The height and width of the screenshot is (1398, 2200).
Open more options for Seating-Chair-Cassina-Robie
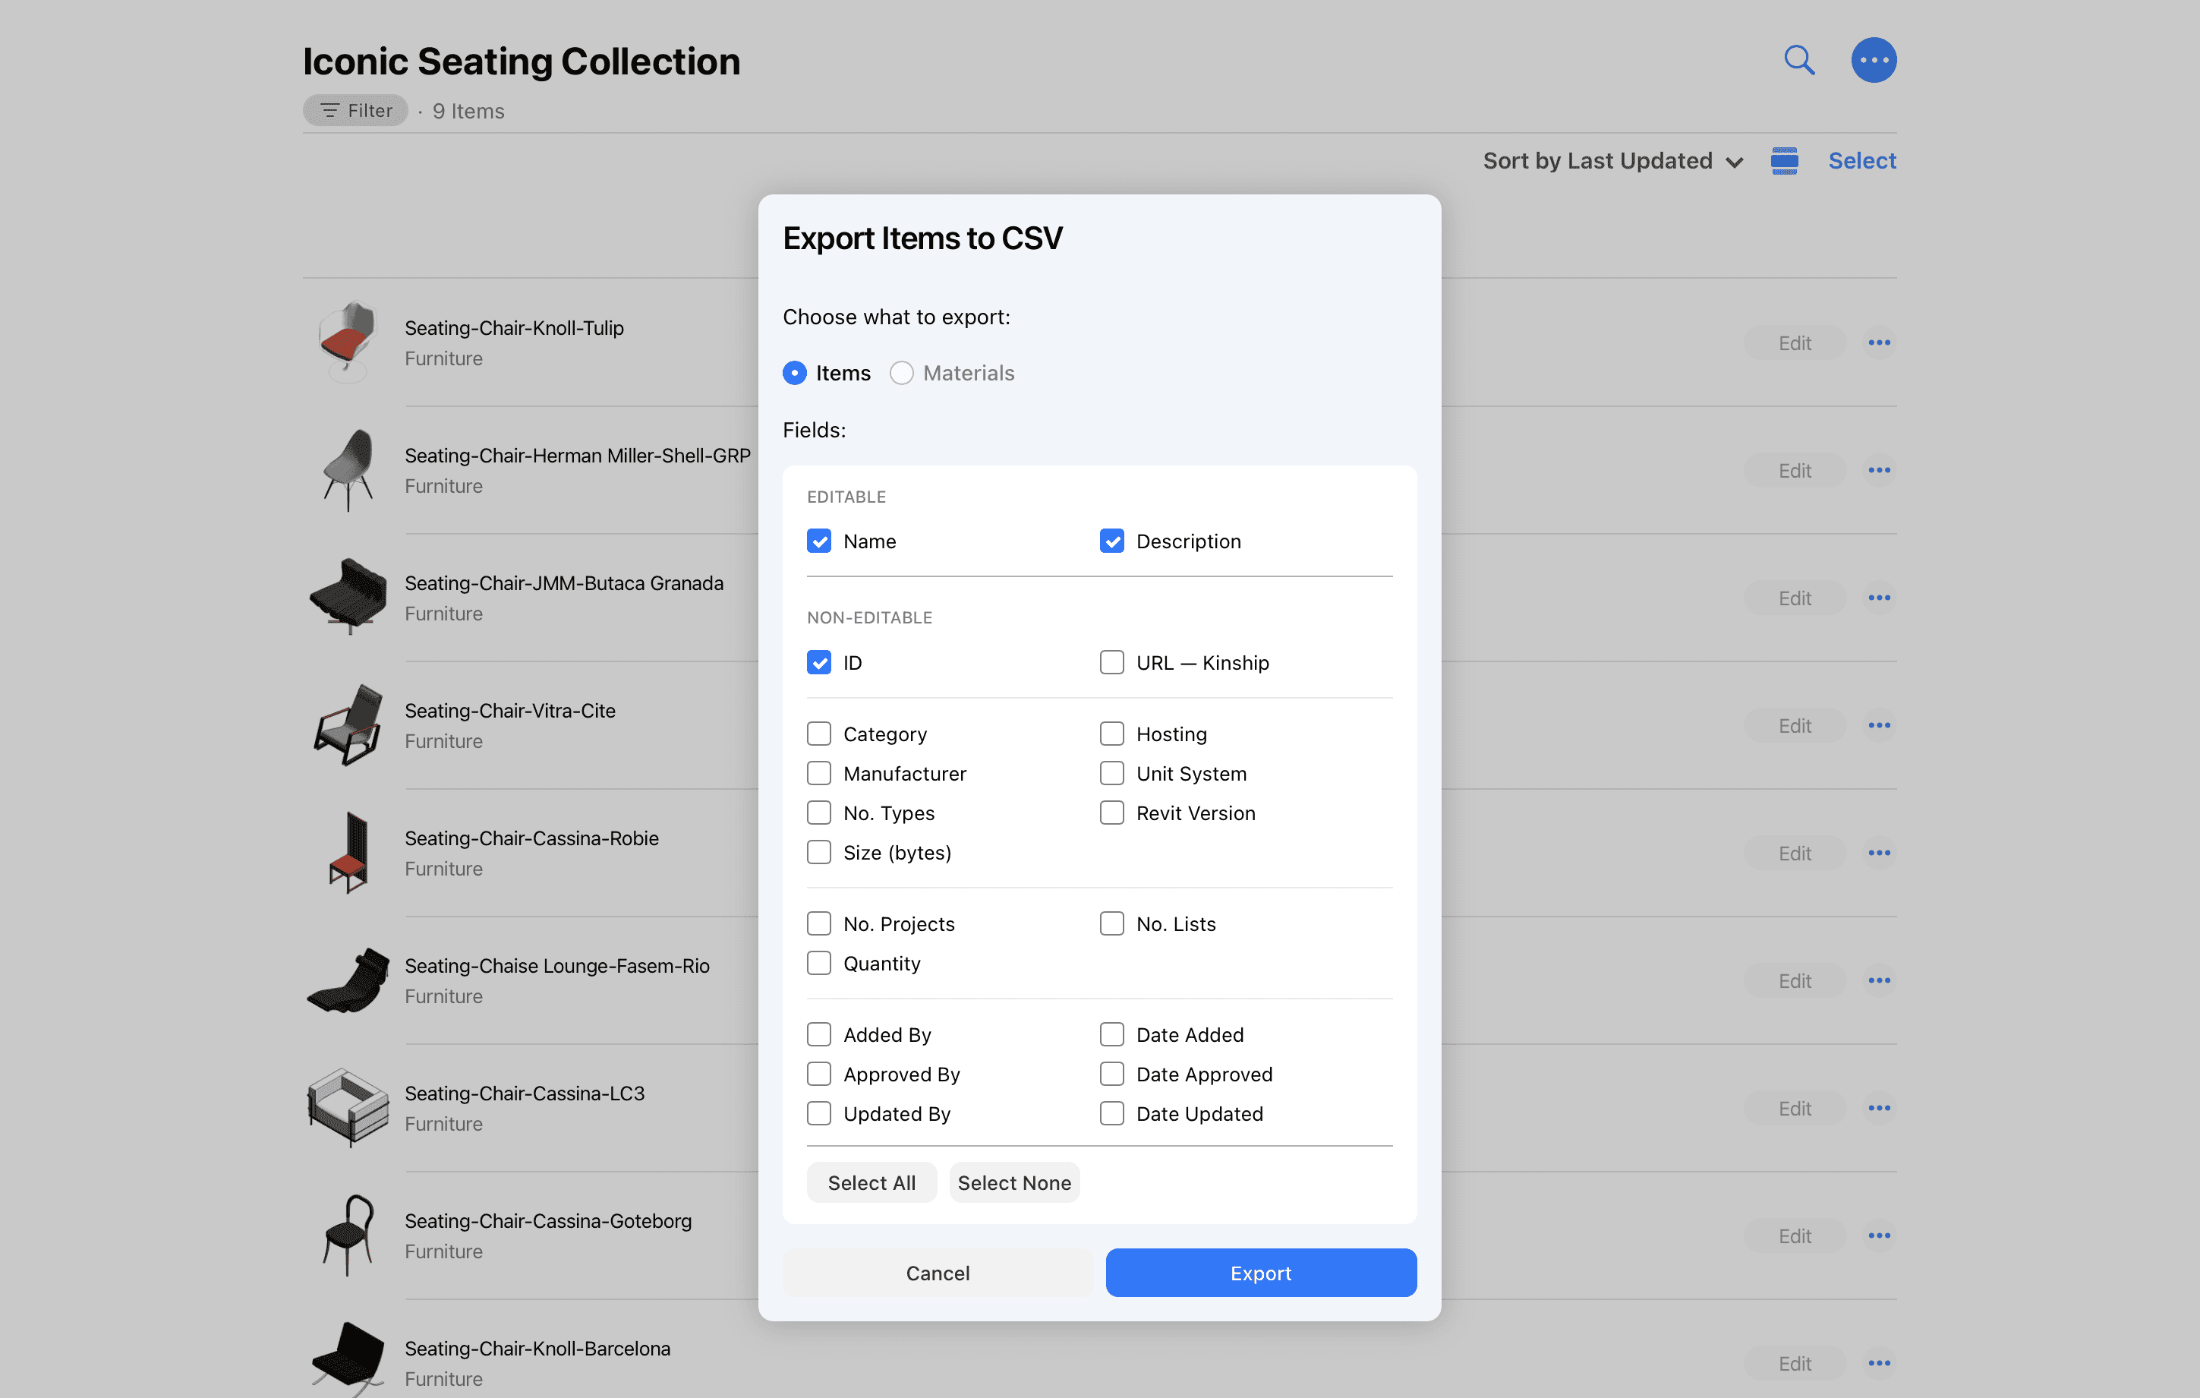click(1880, 854)
